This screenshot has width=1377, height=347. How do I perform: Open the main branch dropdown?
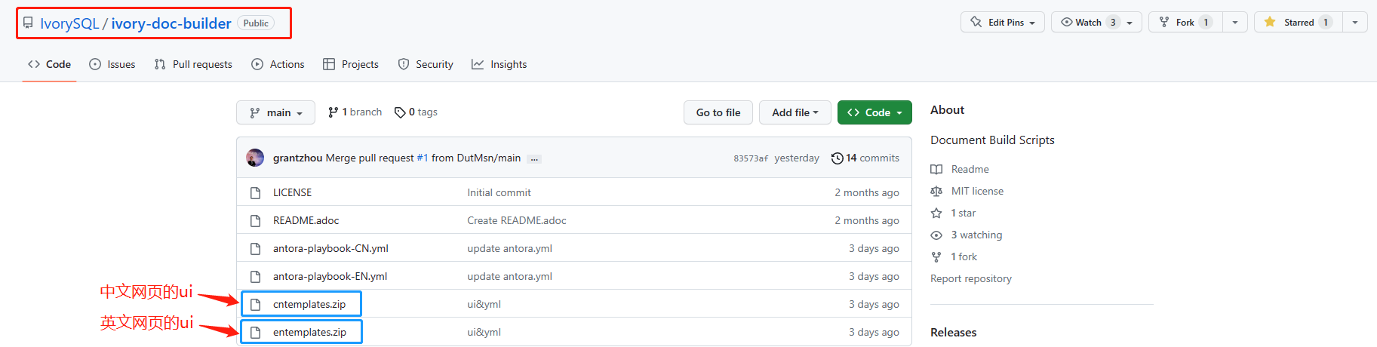(x=275, y=112)
